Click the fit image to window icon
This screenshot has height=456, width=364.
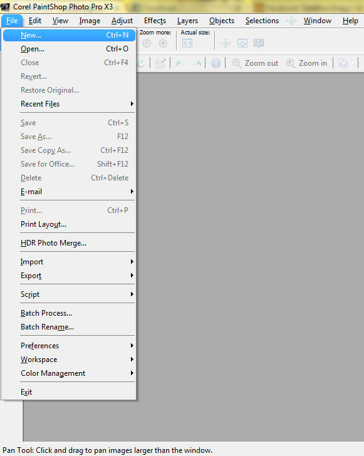coord(242,44)
